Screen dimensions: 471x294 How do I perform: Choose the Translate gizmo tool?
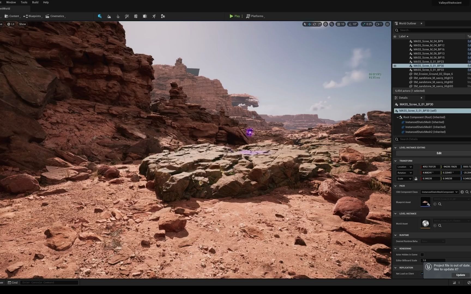(x=310, y=24)
